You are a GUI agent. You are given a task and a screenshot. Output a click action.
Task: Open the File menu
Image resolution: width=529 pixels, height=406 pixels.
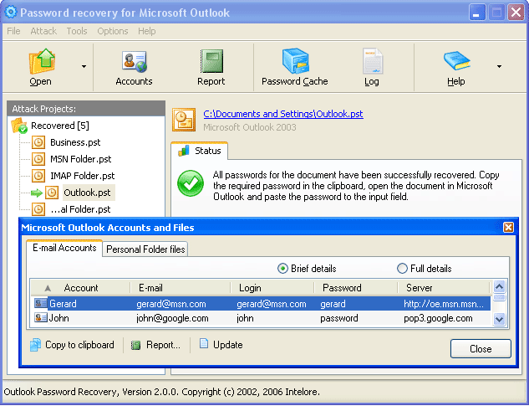point(13,31)
